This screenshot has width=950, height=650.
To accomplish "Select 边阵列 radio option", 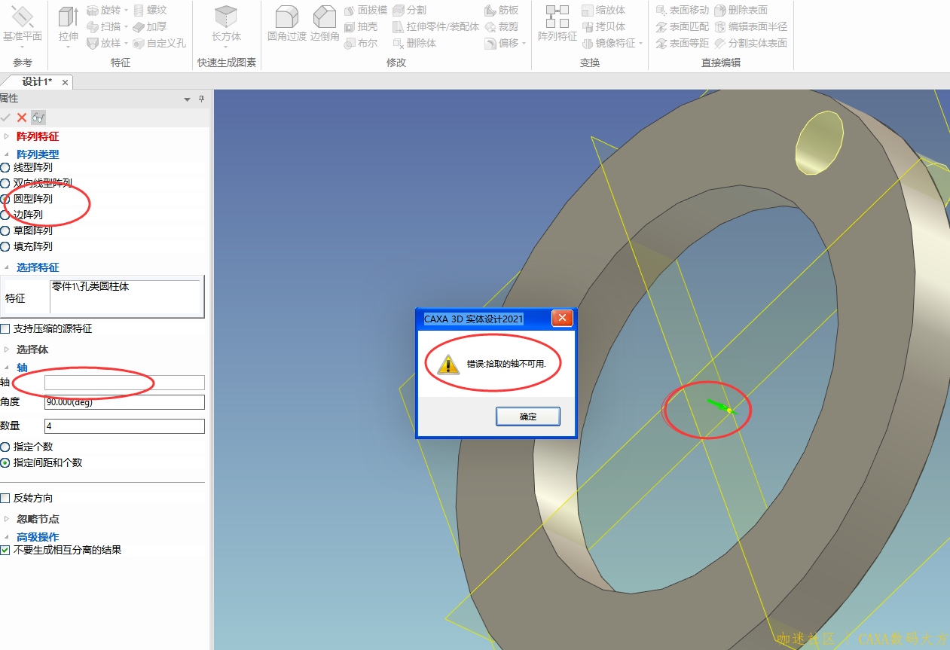I will tap(5, 215).
